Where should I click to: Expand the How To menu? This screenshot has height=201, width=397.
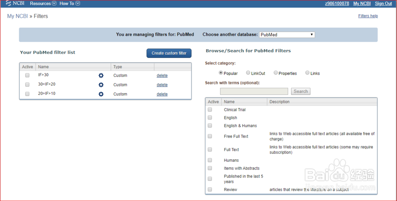pos(69,4)
